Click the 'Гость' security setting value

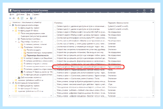110,70
